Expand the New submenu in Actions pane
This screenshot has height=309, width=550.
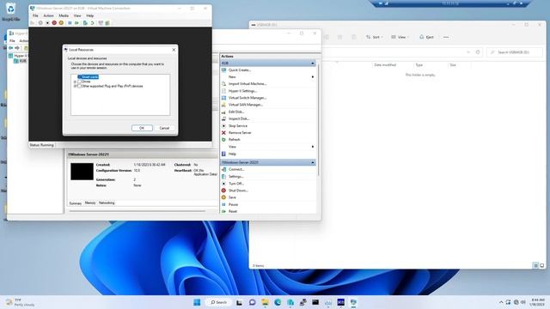point(313,76)
